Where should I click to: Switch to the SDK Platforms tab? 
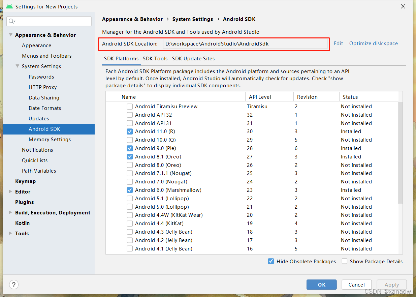(121, 59)
